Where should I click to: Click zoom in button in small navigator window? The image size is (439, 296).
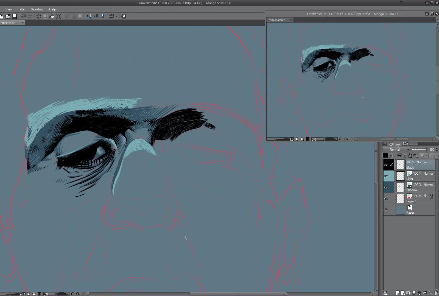[302, 139]
